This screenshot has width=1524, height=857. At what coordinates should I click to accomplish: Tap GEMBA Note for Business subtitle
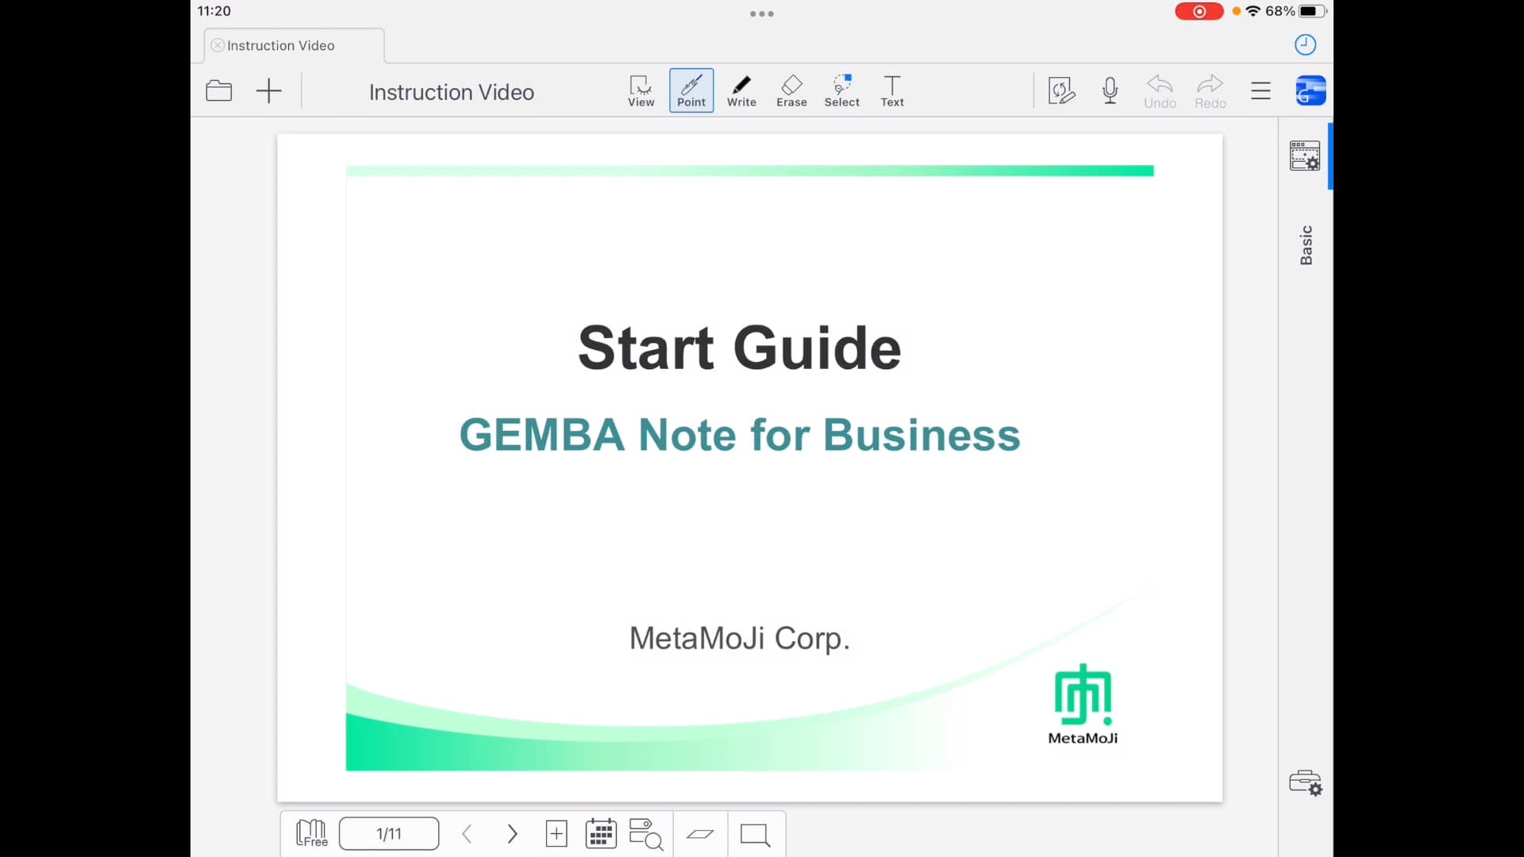click(740, 435)
